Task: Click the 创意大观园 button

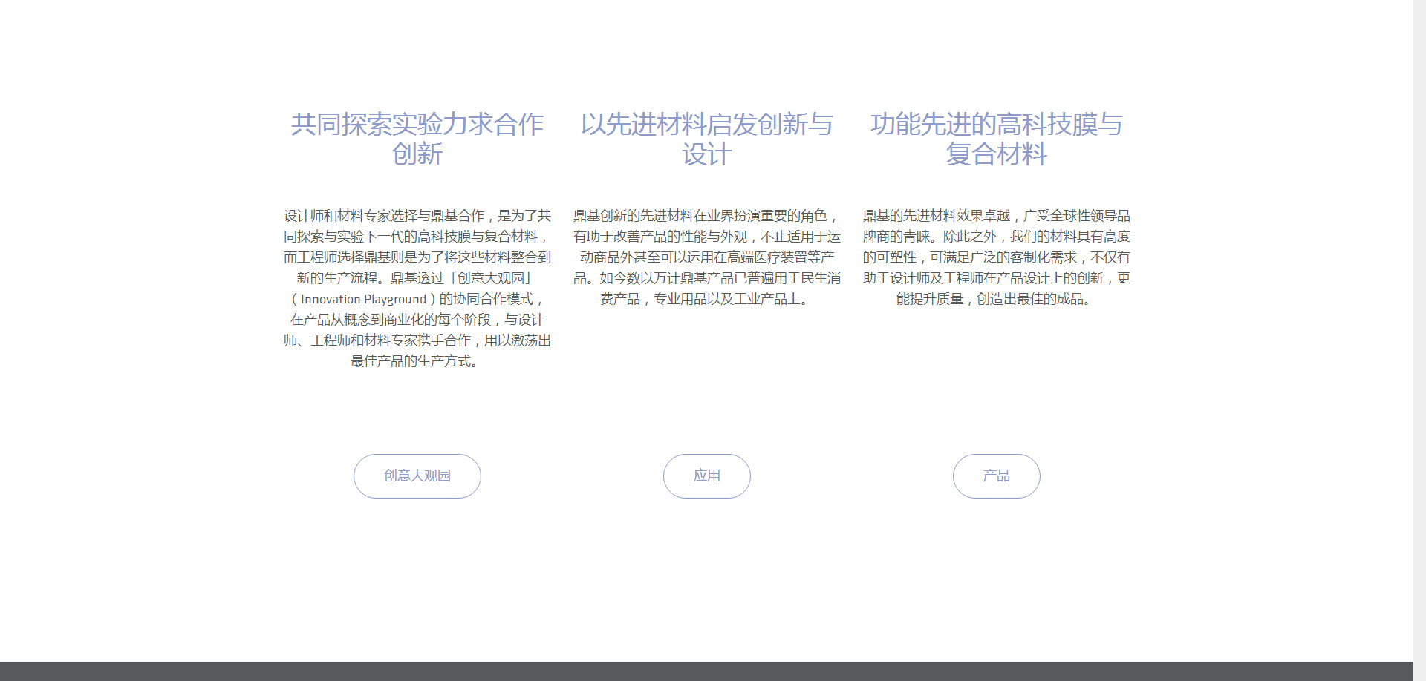Action: tap(417, 476)
